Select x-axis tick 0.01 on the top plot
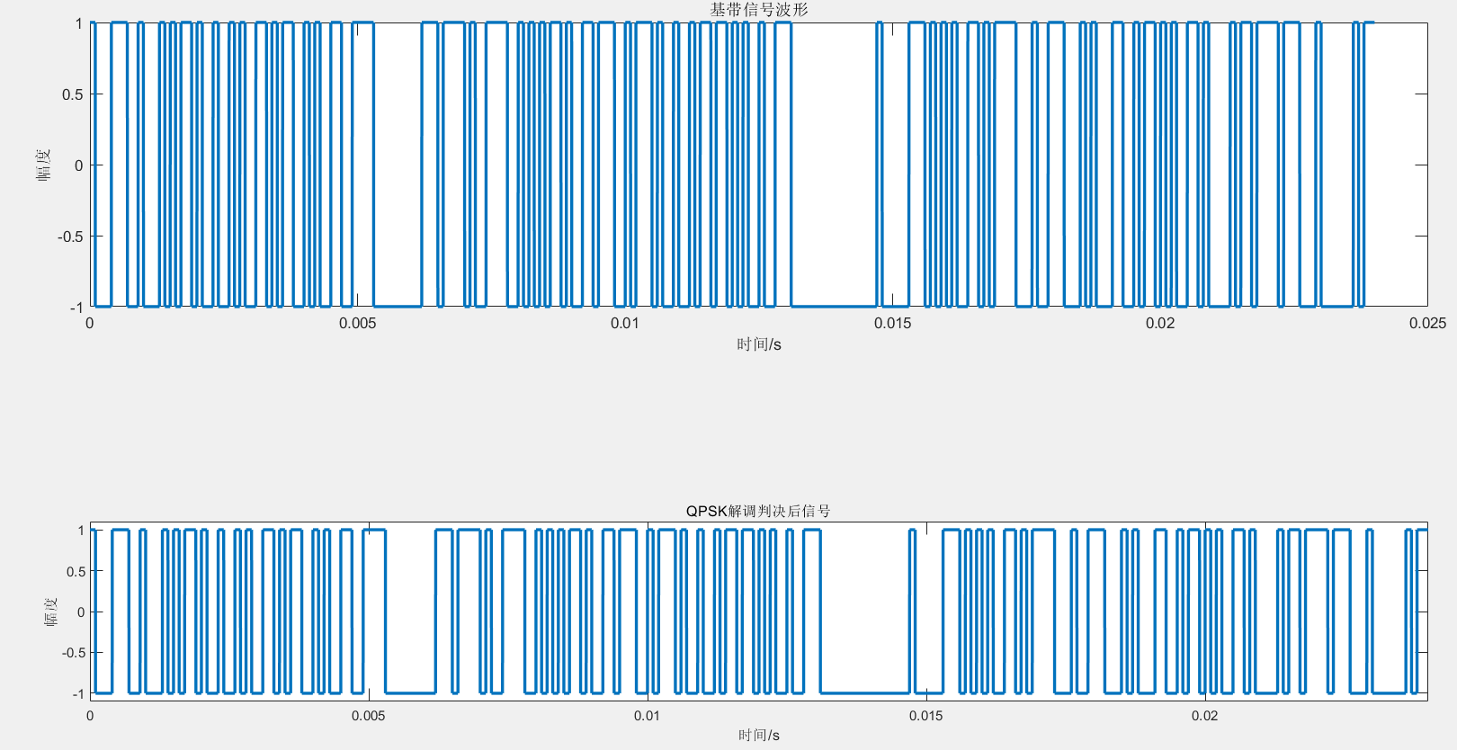Screen dimensions: 1457x750 click(624, 323)
